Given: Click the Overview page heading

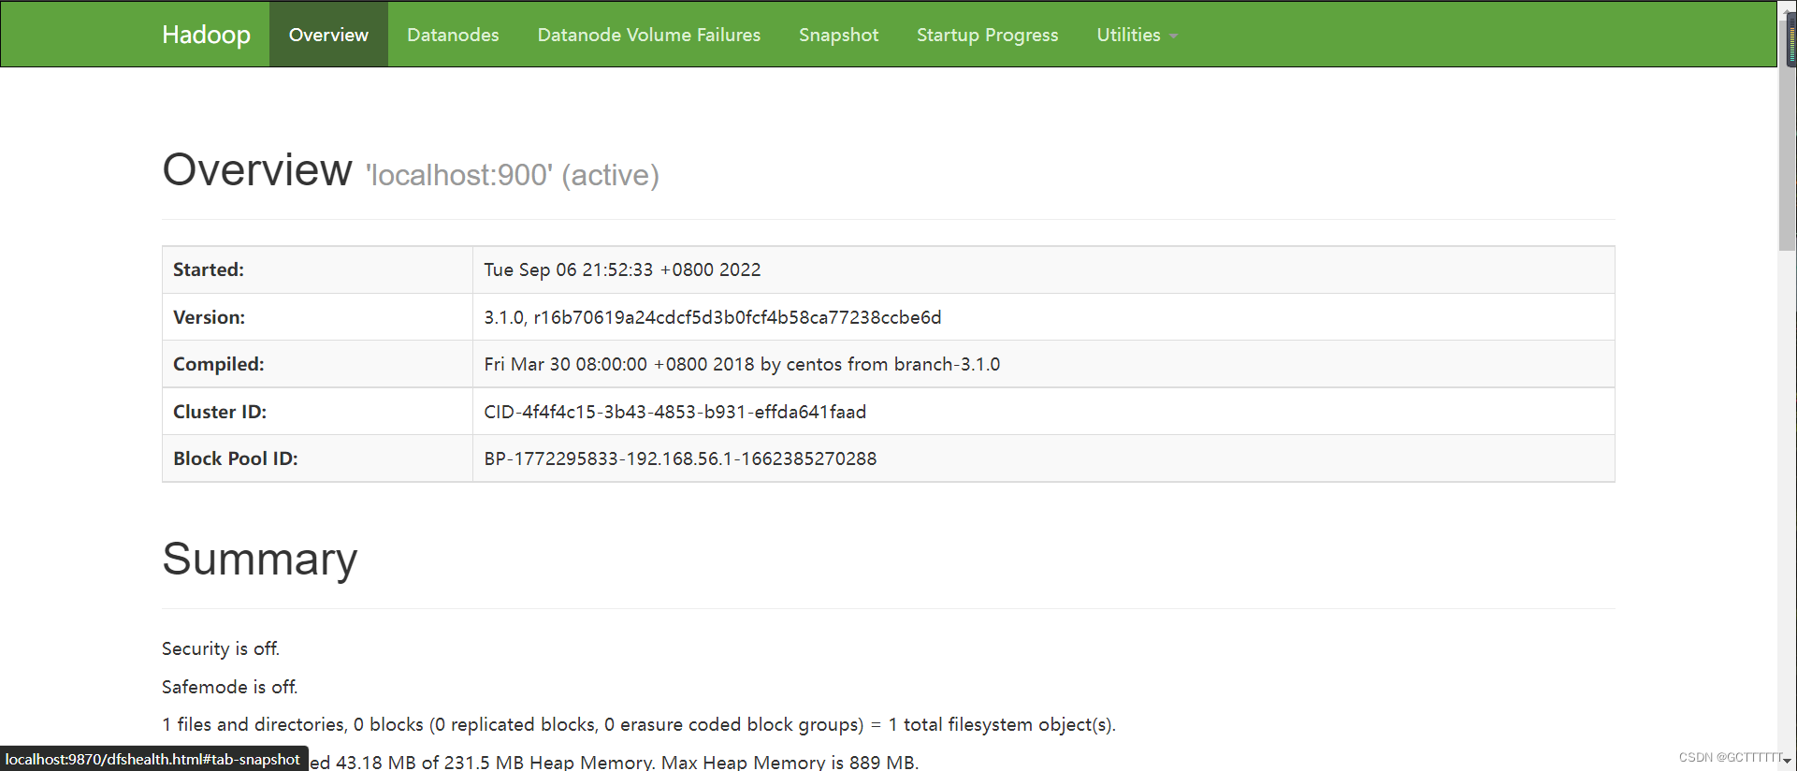Looking at the screenshot, I should pyautogui.click(x=257, y=170).
